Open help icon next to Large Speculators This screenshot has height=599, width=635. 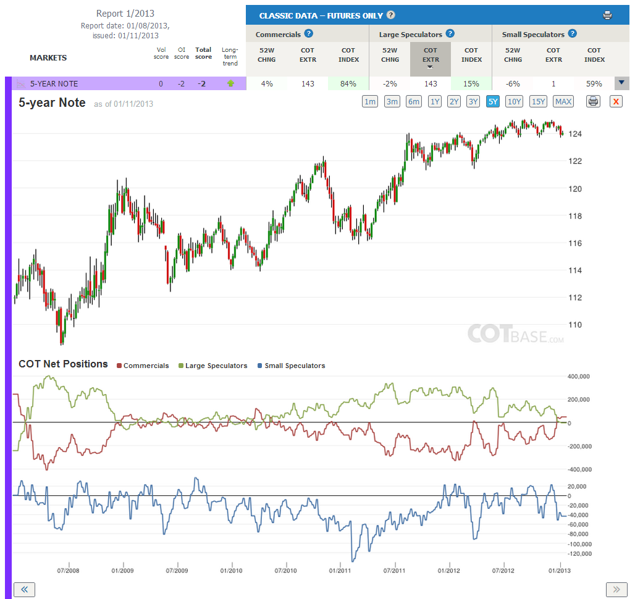click(x=450, y=34)
